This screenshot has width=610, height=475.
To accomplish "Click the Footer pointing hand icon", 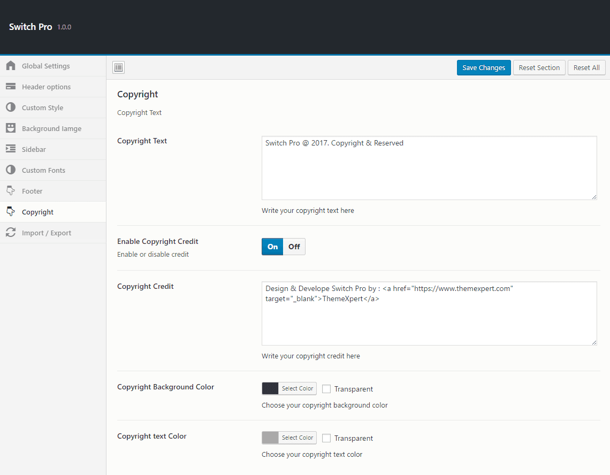I will [x=11, y=191].
